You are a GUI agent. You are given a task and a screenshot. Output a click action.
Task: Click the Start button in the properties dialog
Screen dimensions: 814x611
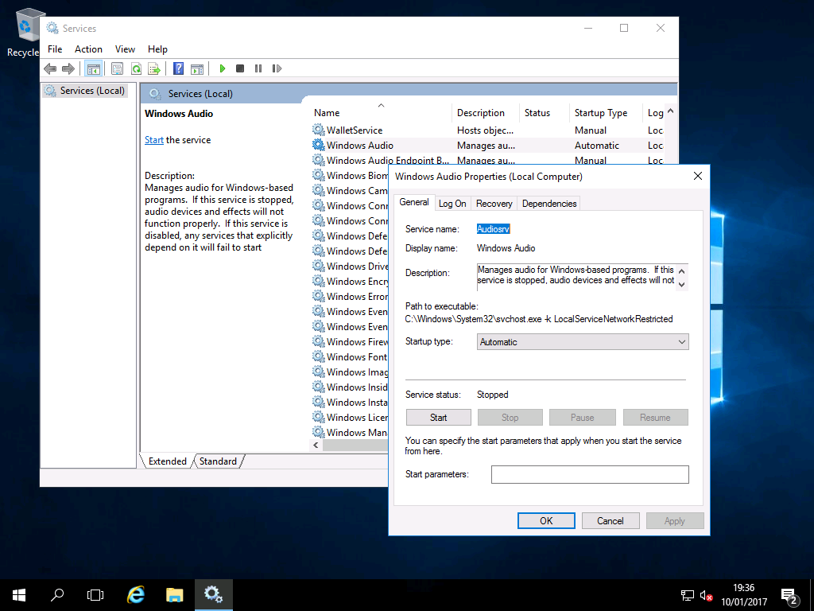[438, 417]
